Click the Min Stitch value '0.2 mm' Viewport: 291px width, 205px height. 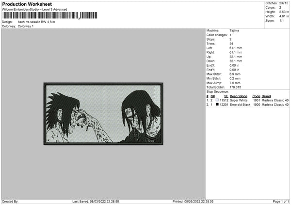(x=235, y=78)
